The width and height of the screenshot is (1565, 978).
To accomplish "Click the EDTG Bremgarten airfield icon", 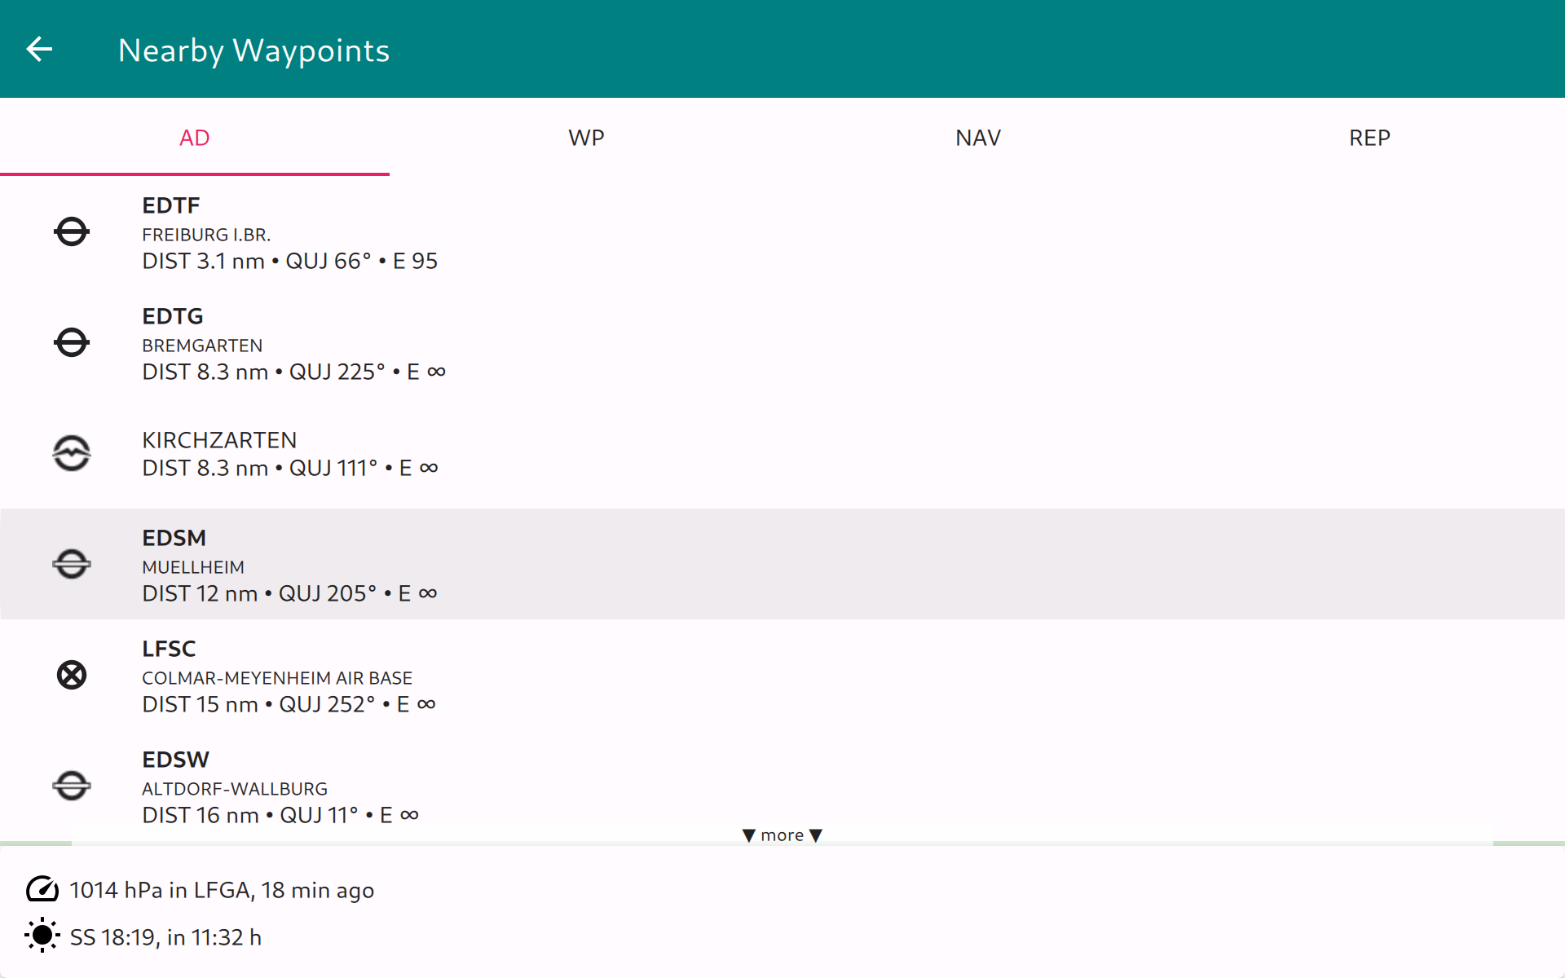I will [x=72, y=342].
